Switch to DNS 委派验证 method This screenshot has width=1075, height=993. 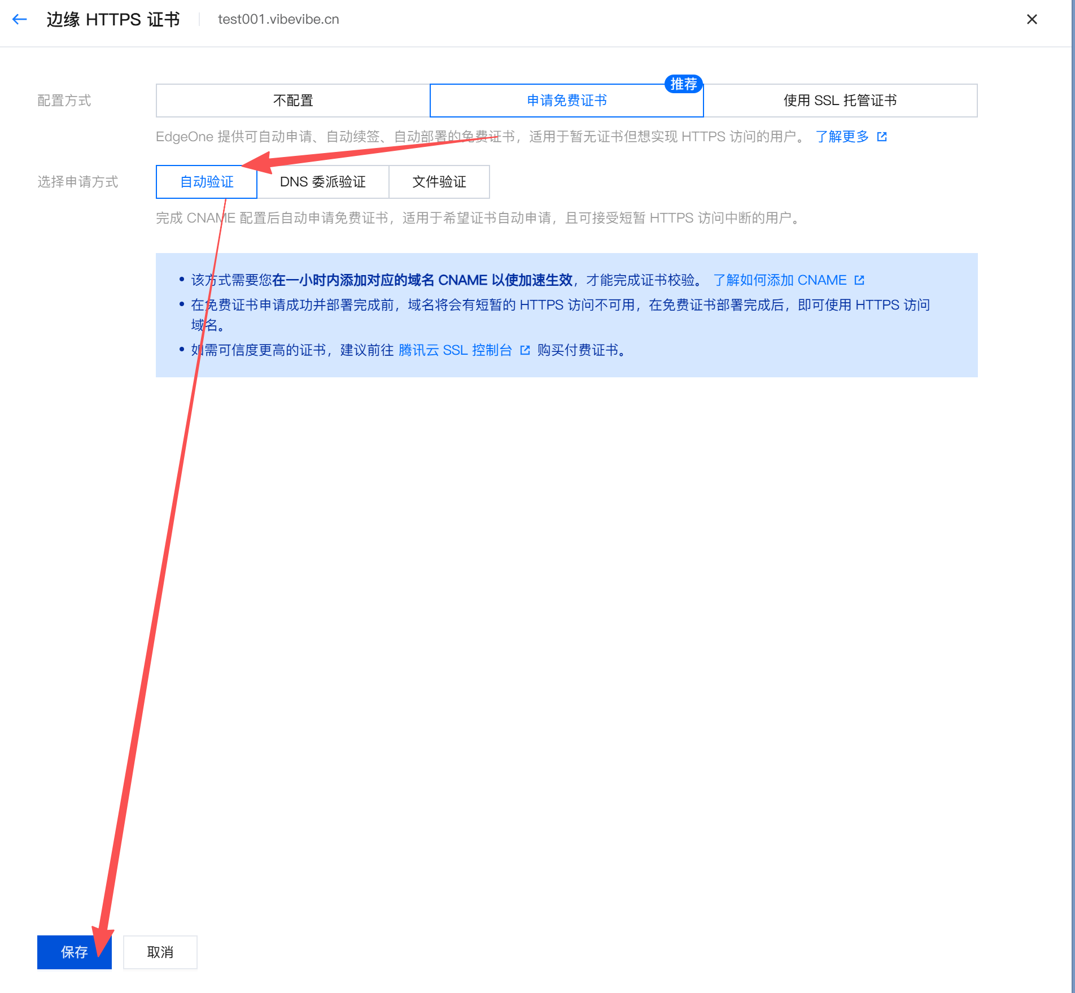(323, 182)
